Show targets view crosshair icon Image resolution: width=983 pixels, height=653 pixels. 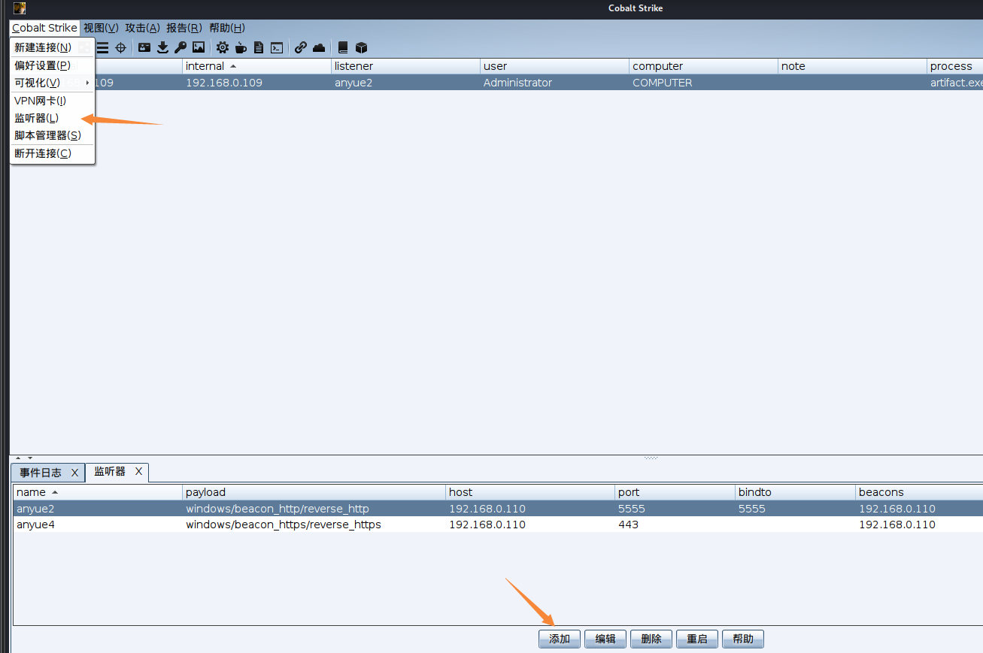pos(120,47)
